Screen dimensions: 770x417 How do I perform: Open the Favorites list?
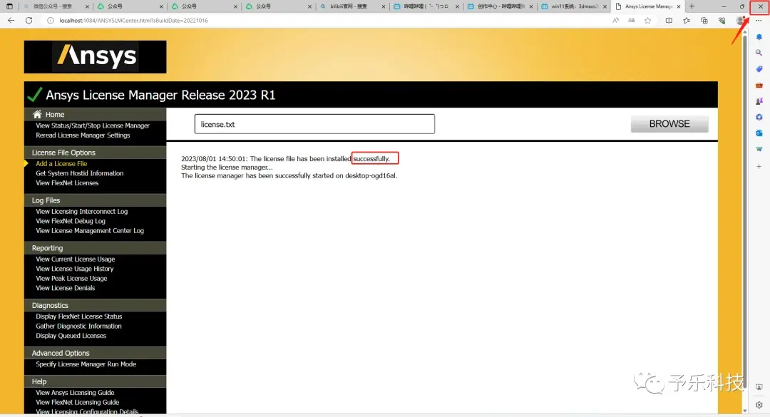[x=687, y=21]
